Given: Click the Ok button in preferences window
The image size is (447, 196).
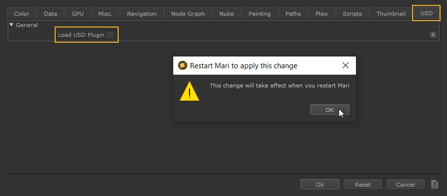Looking at the screenshot, I should point(320,184).
